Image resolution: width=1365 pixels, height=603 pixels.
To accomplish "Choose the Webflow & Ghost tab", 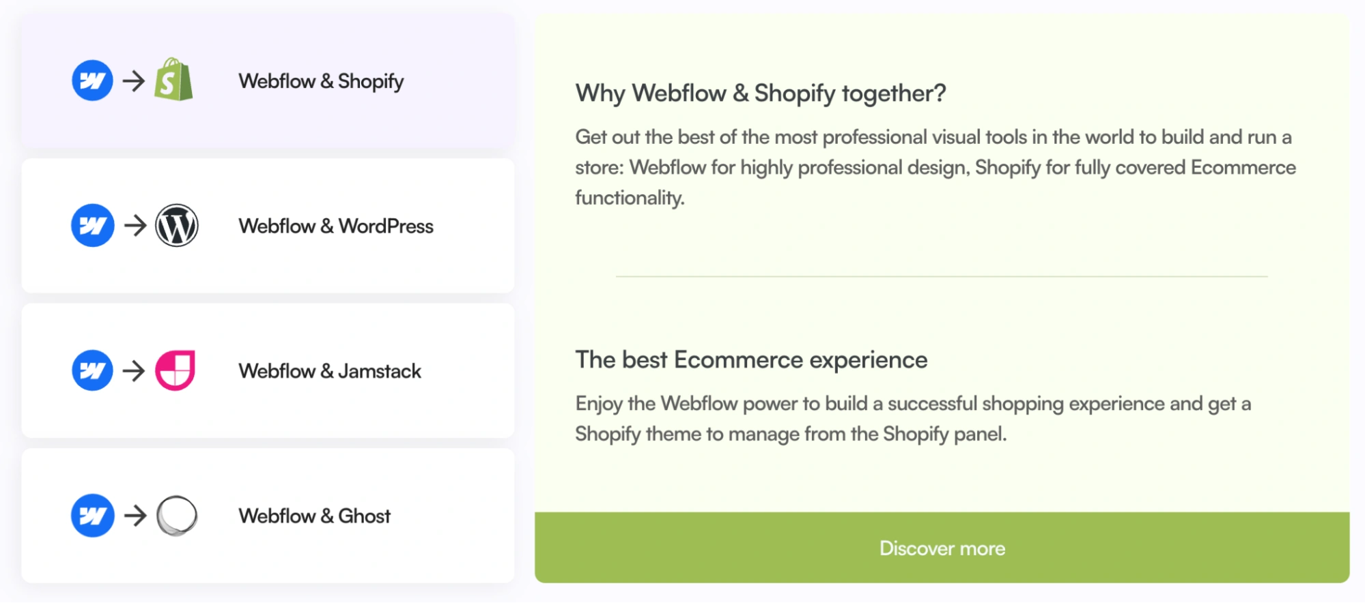I will click(x=268, y=515).
